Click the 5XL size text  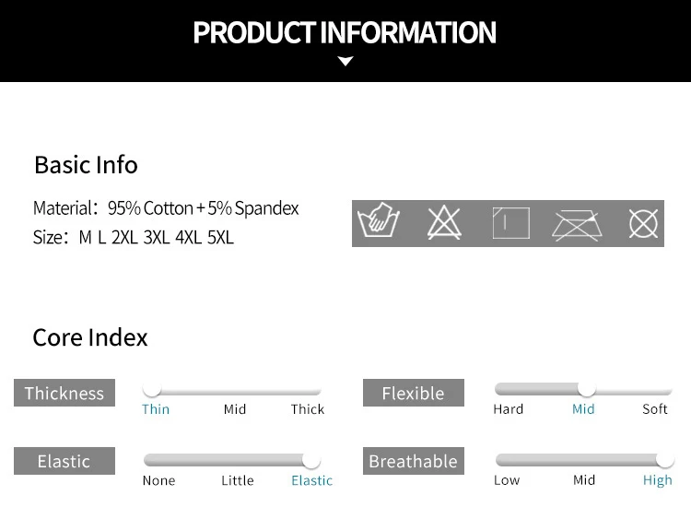(x=220, y=237)
